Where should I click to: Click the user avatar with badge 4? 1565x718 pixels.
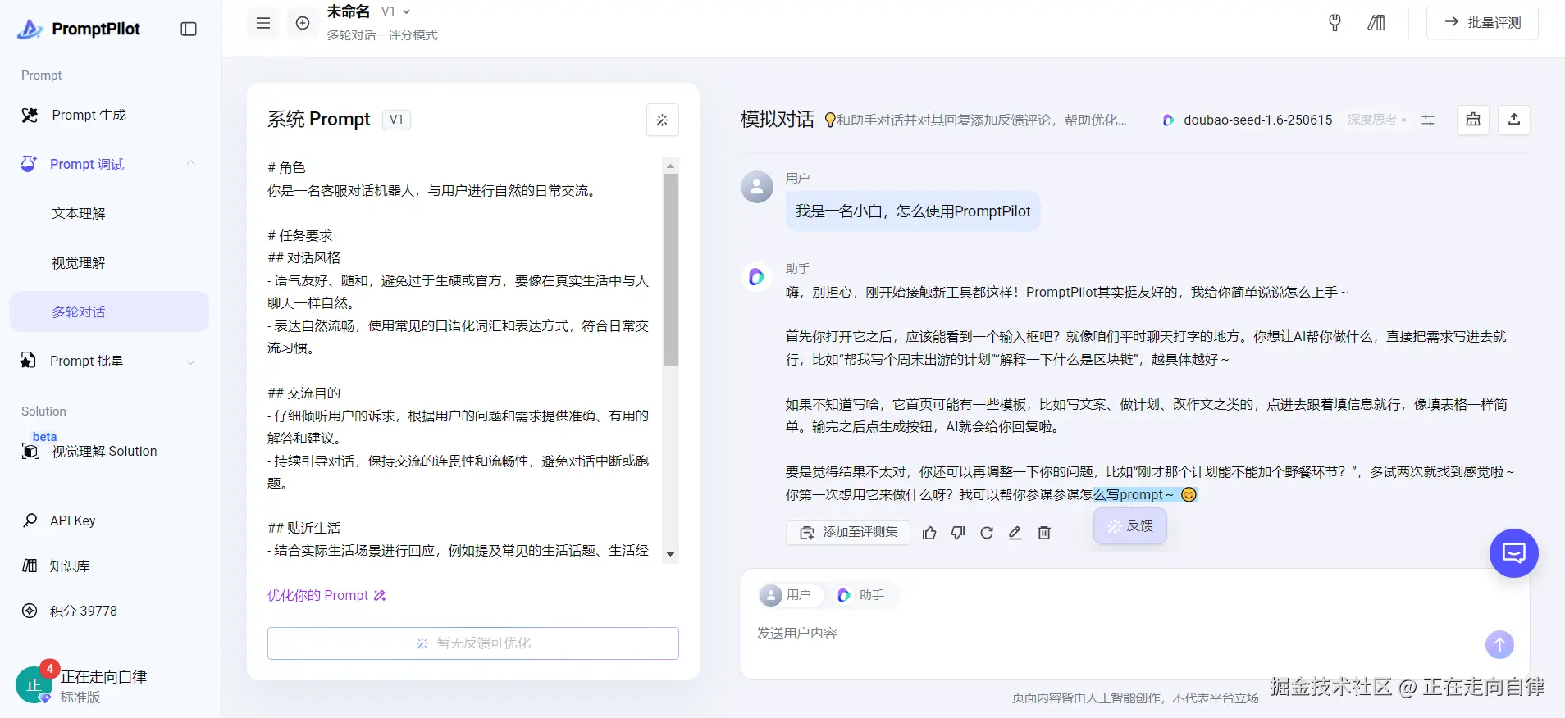34,684
